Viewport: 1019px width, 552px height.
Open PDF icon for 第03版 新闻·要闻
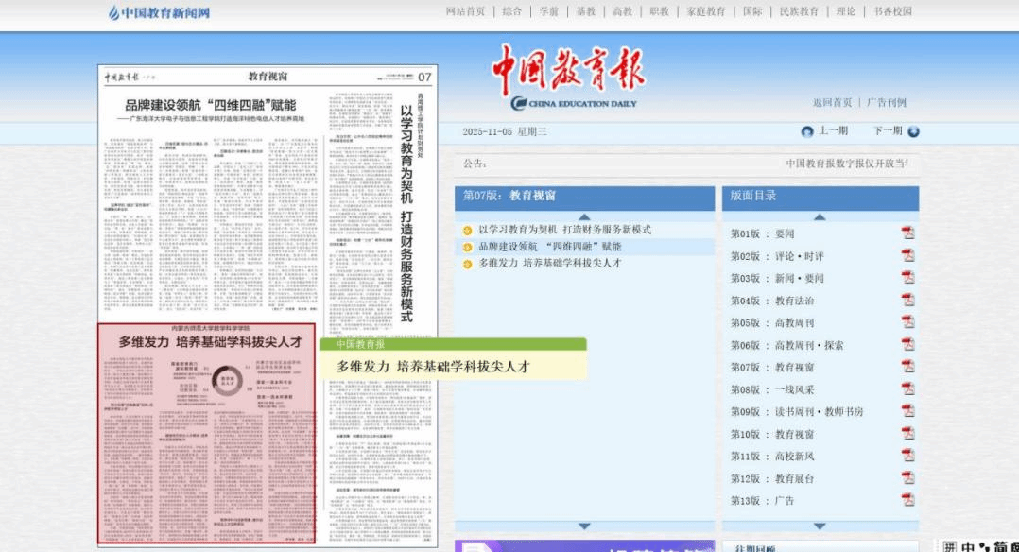coord(907,278)
